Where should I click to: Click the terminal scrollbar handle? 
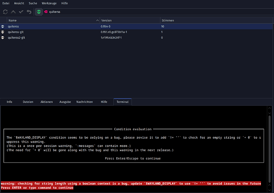[270, 149]
